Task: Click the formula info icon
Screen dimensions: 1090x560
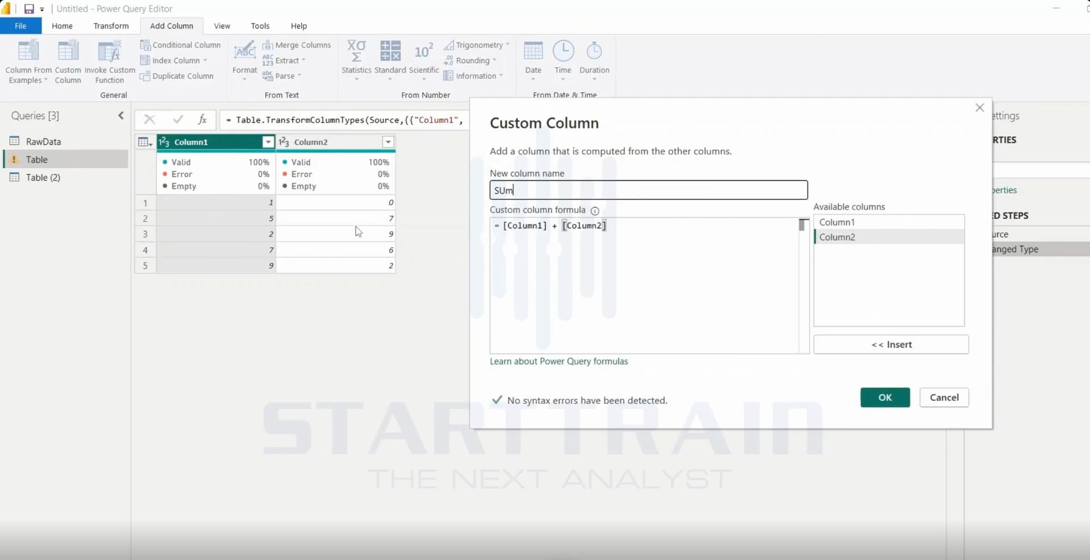Action: 595,211
